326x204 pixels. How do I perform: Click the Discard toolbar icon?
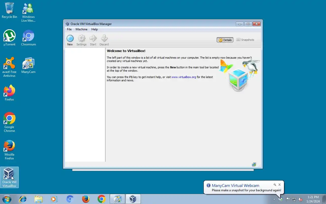(x=104, y=40)
